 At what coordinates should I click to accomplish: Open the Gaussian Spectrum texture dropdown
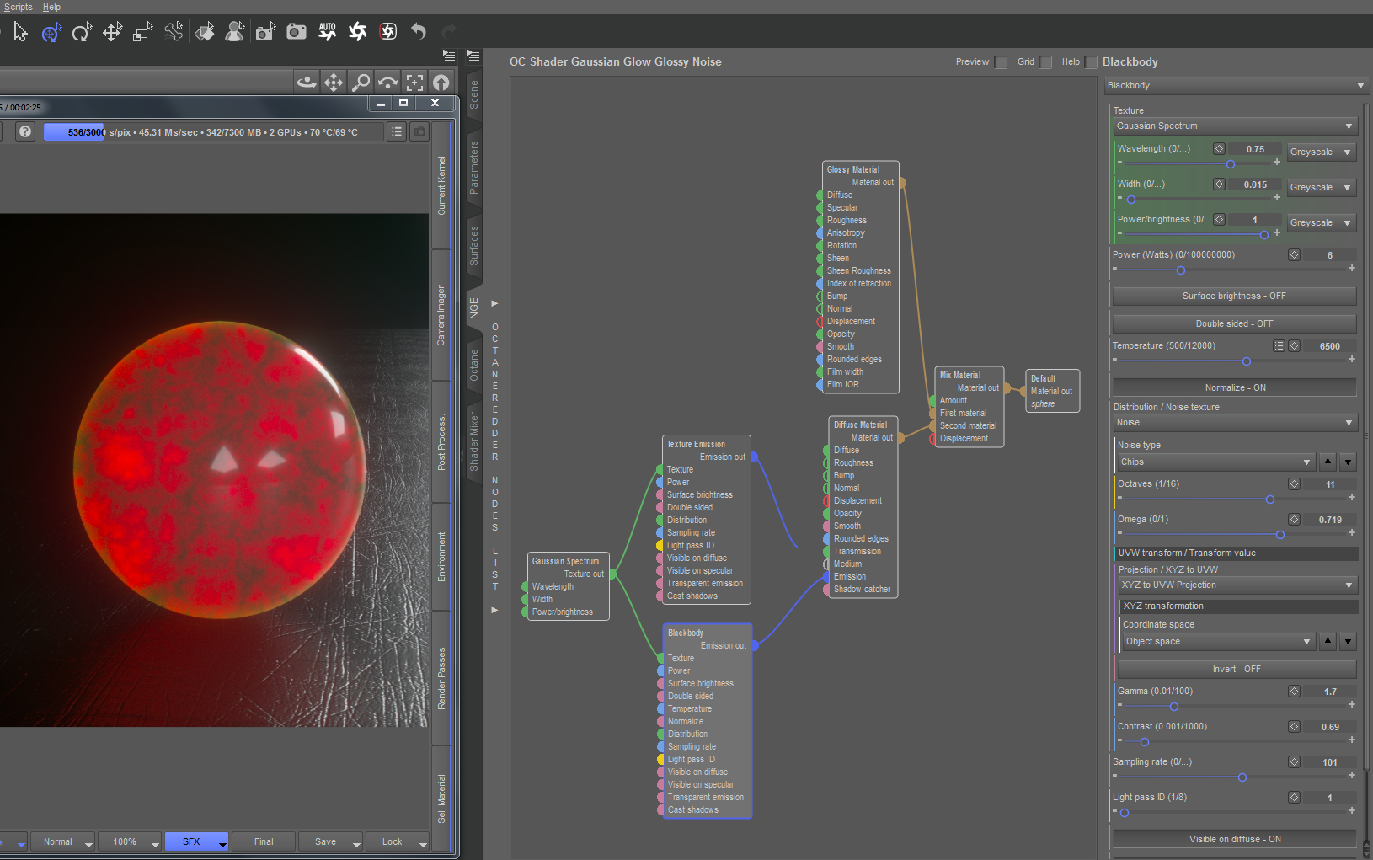(x=1234, y=126)
